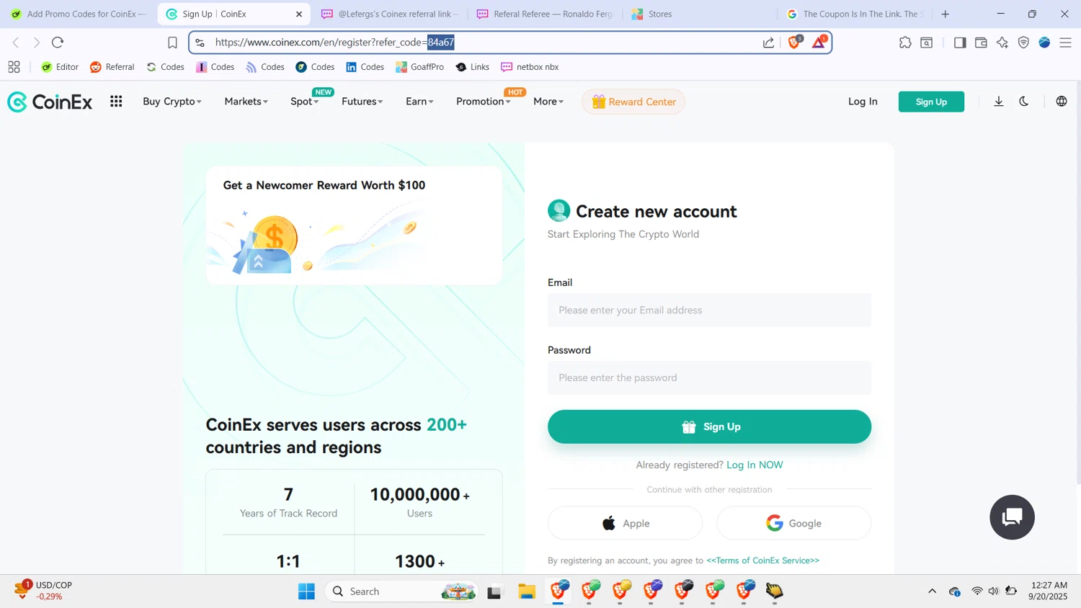Expand the Promotion dropdown
Viewport: 1081px width, 608px height.
483,102
